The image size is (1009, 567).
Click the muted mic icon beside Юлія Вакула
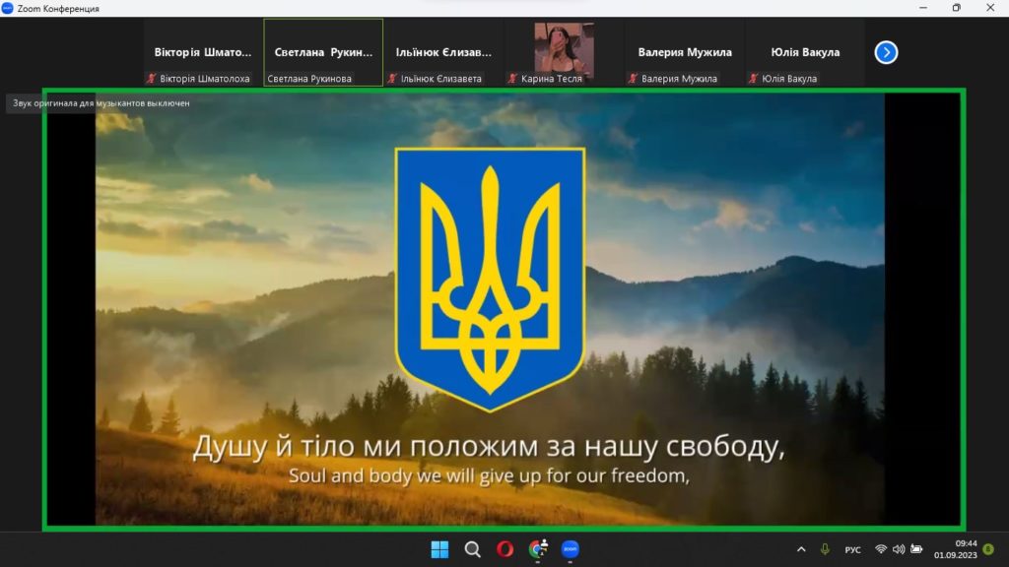754,79
